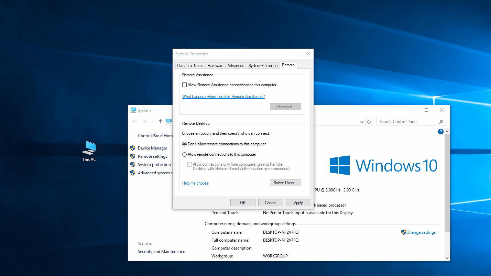Go back in System window navigation
The image size is (491, 276).
click(134, 121)
